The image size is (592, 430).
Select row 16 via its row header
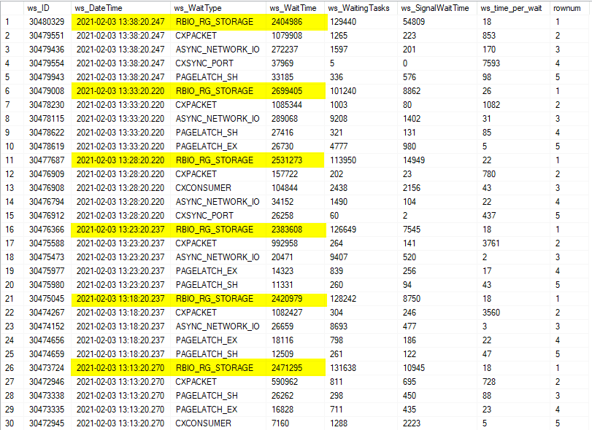[x=12, y=230]
